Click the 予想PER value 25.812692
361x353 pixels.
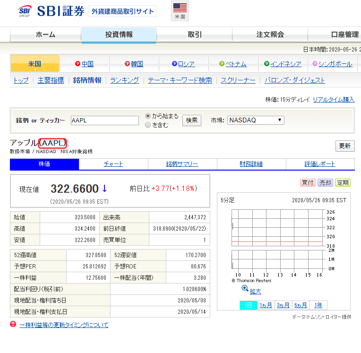pyautogui.click(x=95, y=266)
